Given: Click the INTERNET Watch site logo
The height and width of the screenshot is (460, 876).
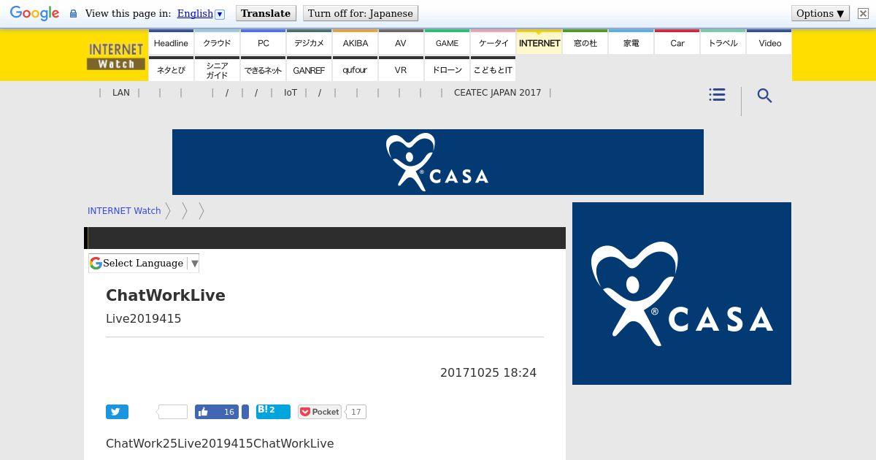Looking at the screenshot, I should pos(116,56).
